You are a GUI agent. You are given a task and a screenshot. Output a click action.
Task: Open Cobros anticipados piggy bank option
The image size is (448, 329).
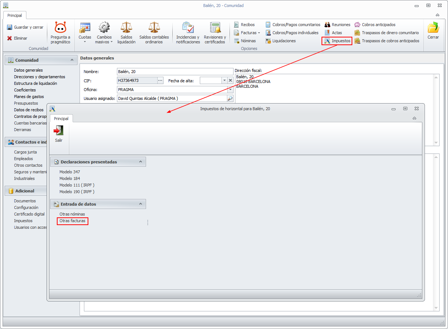pyautogui.click(x=375, y=25)
